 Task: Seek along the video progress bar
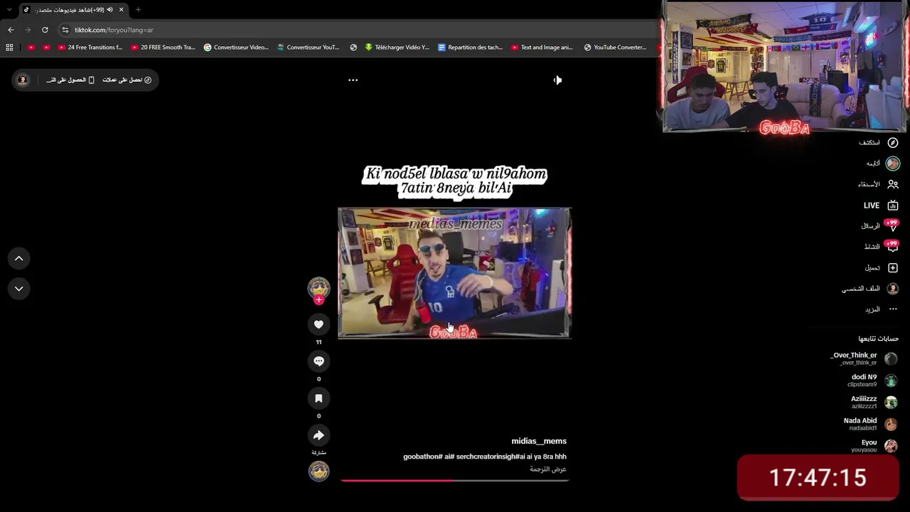point(454,481)
